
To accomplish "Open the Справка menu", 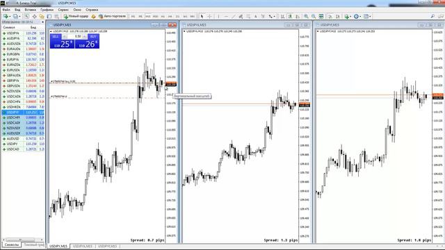I will tap(92, 10).
